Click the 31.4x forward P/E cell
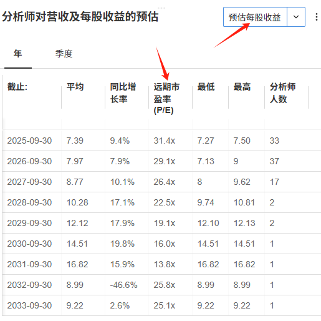The image size is (321, 321). click(165, 141)
